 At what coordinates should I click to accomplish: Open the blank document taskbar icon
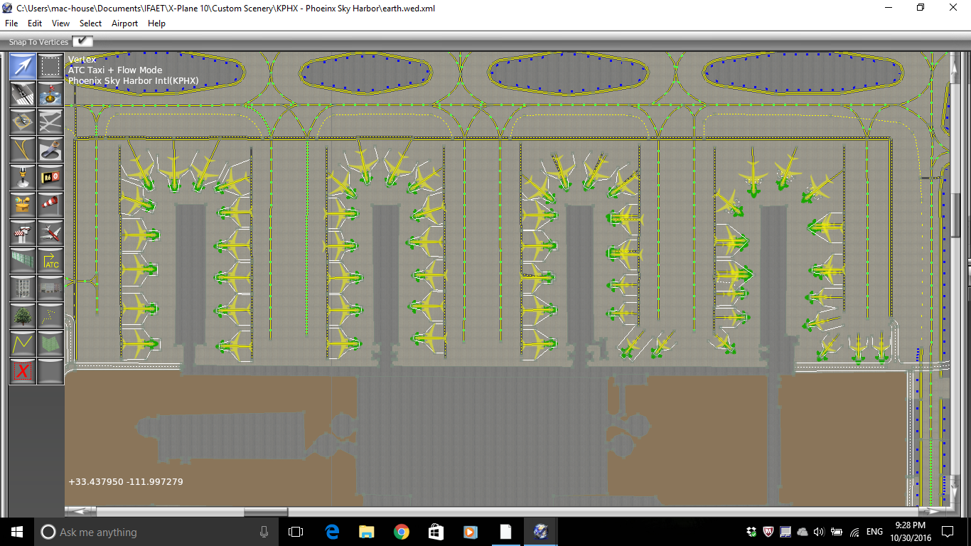point(505,532)
